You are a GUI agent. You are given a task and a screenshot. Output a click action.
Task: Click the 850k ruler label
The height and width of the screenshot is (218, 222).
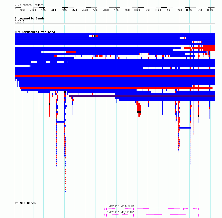click(179, 10)
